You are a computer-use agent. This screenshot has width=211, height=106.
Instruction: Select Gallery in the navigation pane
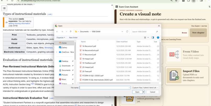click(64, 48)
